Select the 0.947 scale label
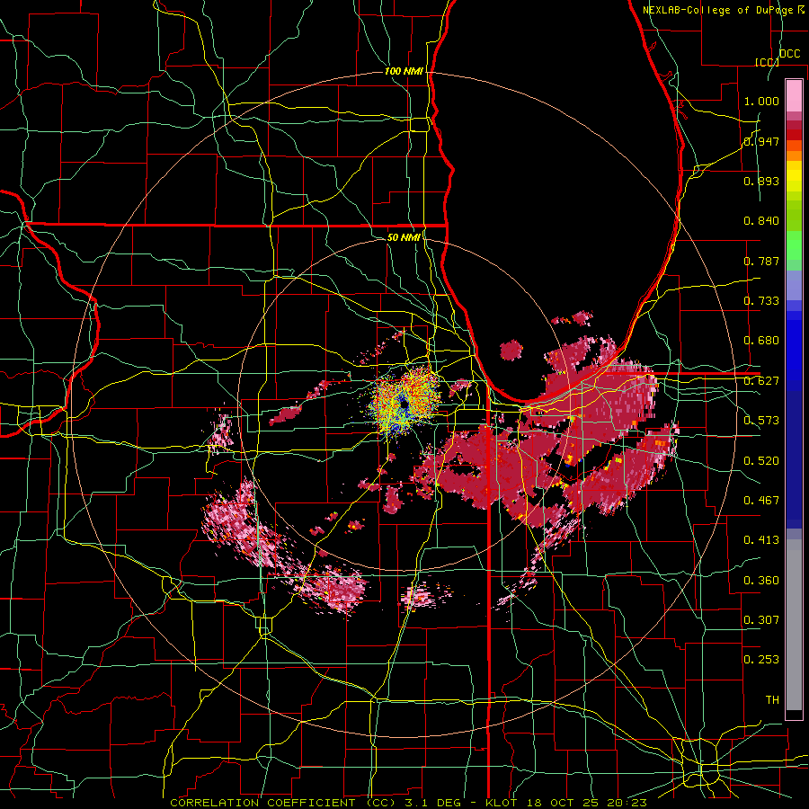The image size is (809, 809). pos(761,141)
